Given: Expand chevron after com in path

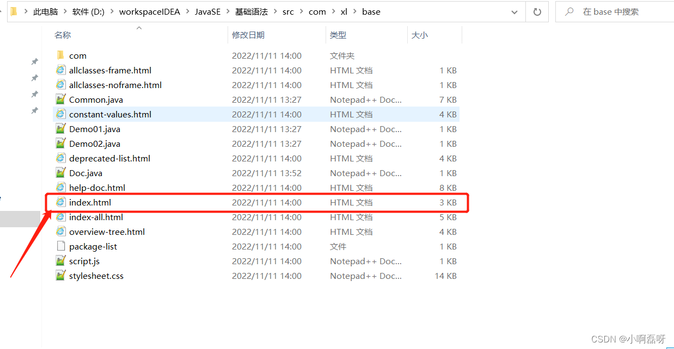Looking at the screenshot, I should click(333, 11).
